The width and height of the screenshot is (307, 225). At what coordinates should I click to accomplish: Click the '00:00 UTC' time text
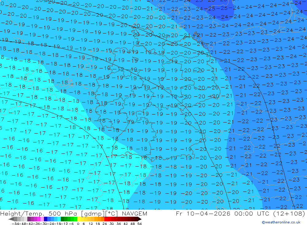coord(252,213)
